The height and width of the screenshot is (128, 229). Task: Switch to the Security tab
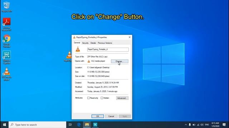click(x=85, y=43)
